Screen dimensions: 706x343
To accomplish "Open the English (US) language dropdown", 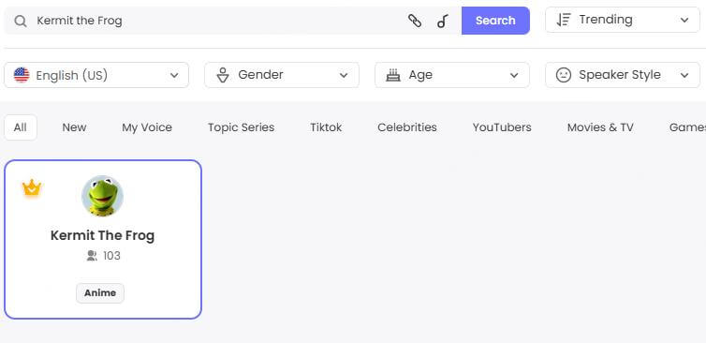I will pyautogui.click(x=96, y=75).
